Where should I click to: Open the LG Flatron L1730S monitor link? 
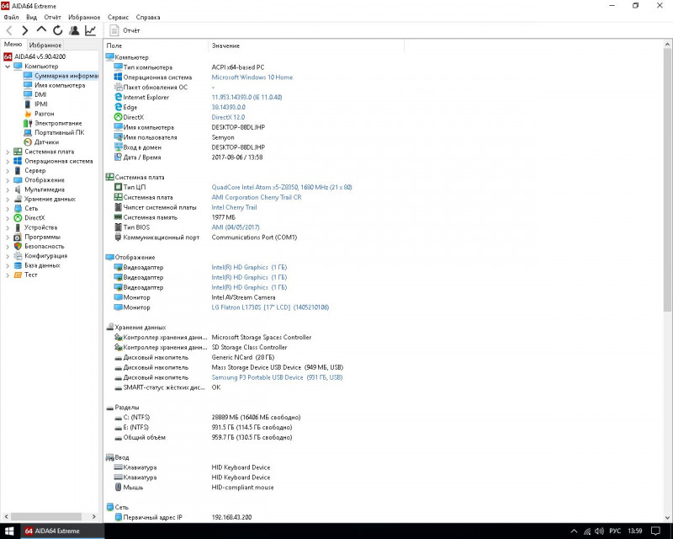point(270,307)
